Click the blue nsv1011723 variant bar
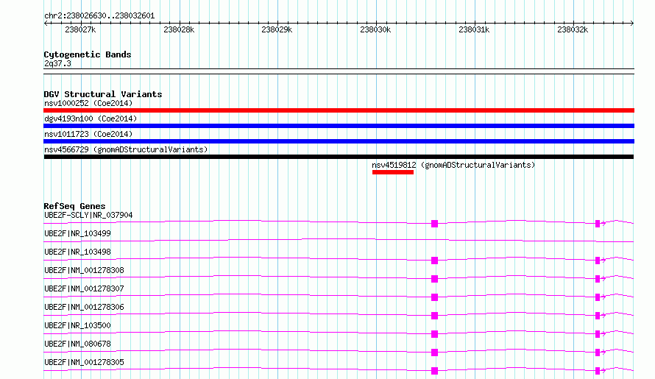 (x=339, y=141)
